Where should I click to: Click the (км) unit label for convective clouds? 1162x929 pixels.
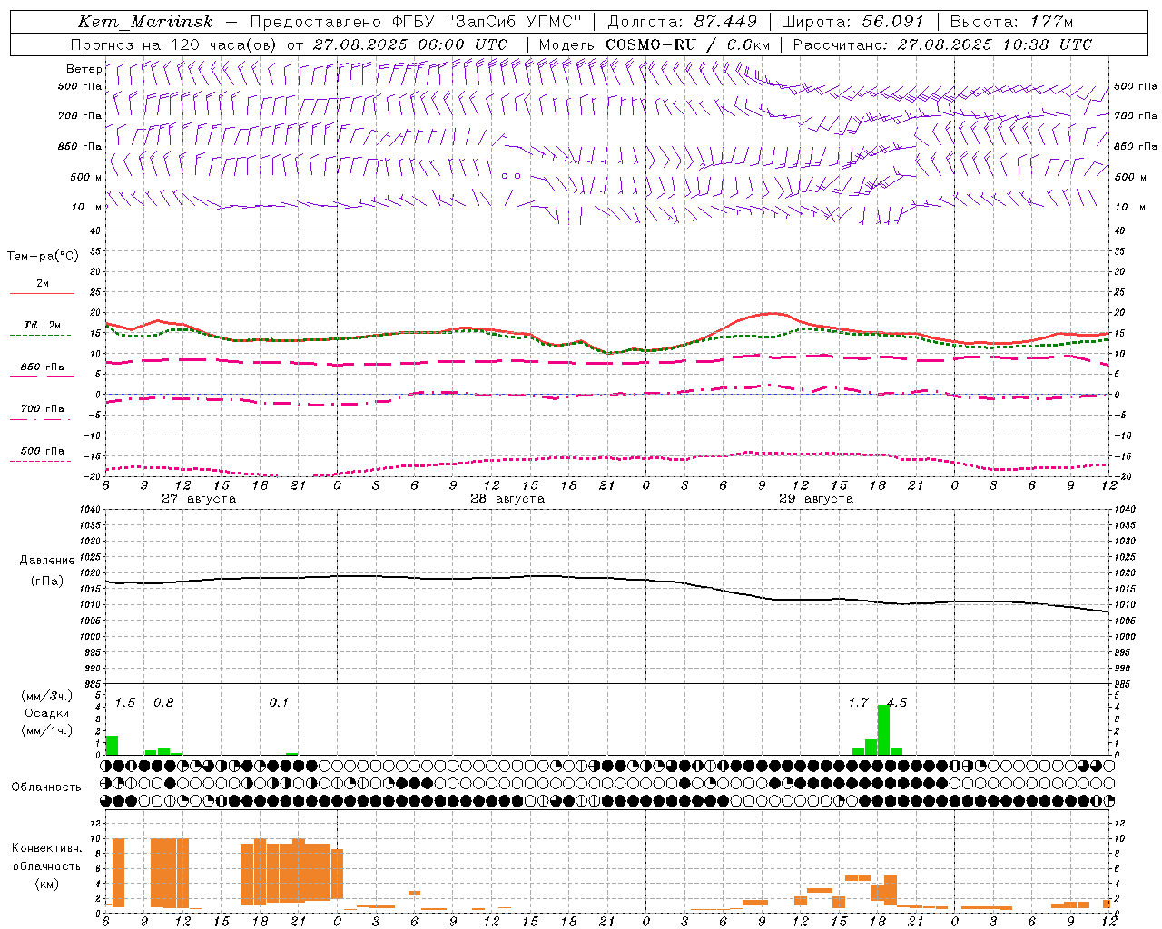(46, 884)
